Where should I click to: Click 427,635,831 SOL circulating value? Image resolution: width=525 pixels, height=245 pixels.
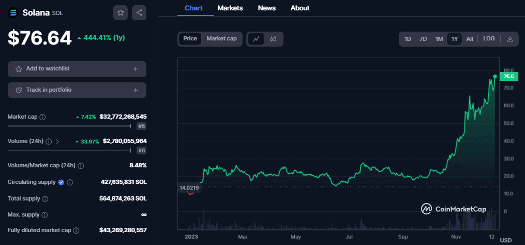pos(124,182)
